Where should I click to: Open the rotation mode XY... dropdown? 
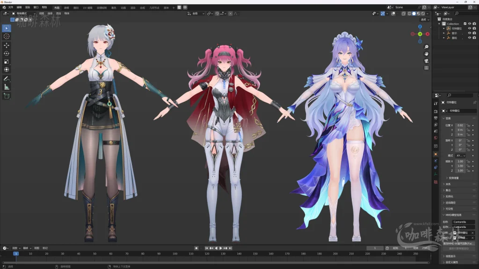pos(460,156)
